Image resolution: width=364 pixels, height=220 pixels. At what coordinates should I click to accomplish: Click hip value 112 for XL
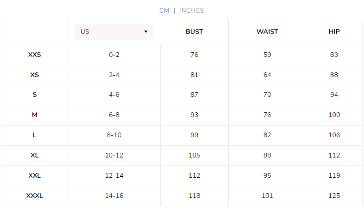click(x=334, y=155)
